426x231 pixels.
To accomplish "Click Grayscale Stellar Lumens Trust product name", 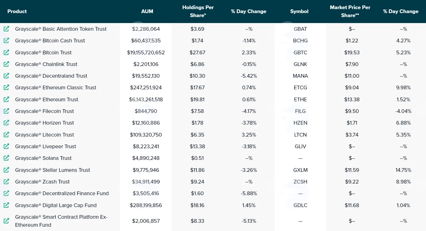I will 53,170.
